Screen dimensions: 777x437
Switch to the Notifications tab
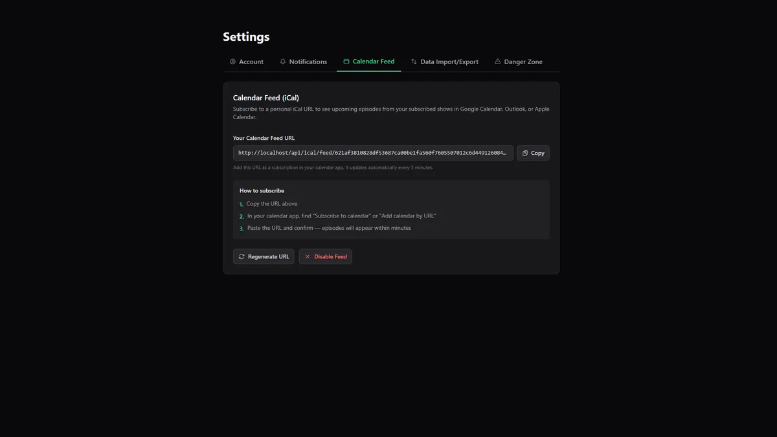click(308, 62)
